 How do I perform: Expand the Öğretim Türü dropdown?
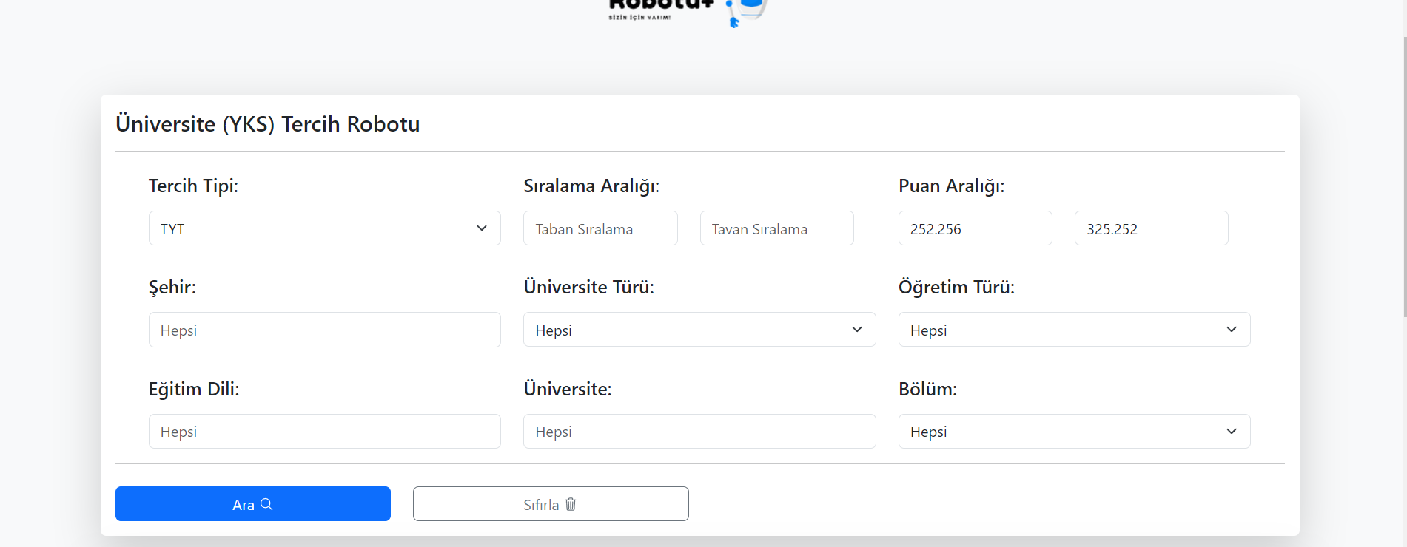click(x=1074, y=330)
